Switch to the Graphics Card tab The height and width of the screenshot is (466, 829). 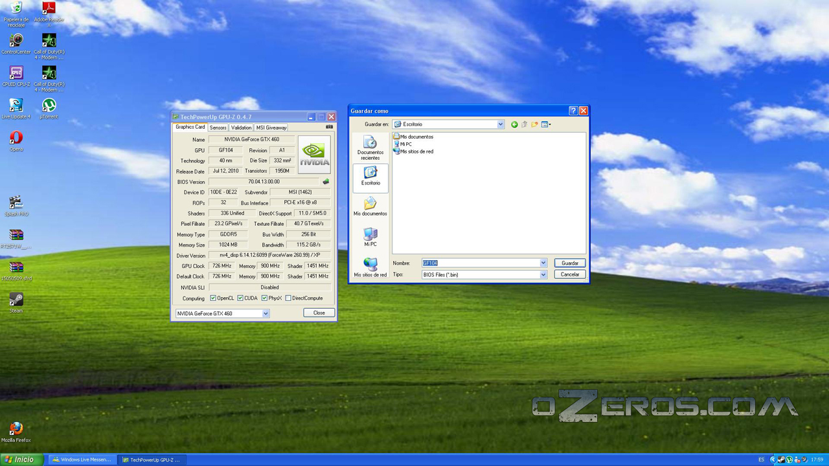click(190, 127)
